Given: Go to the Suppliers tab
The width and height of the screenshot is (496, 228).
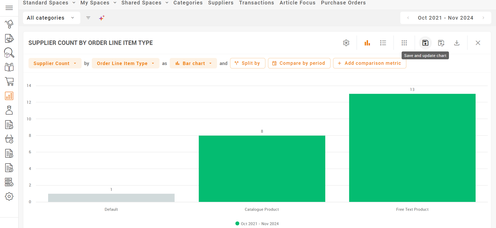Looking at the screenshot, I should pos(221,3).
